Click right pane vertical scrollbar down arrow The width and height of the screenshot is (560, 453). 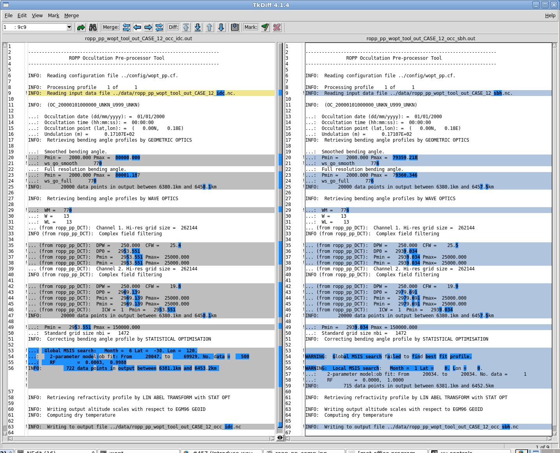click(x=555, y=433)
